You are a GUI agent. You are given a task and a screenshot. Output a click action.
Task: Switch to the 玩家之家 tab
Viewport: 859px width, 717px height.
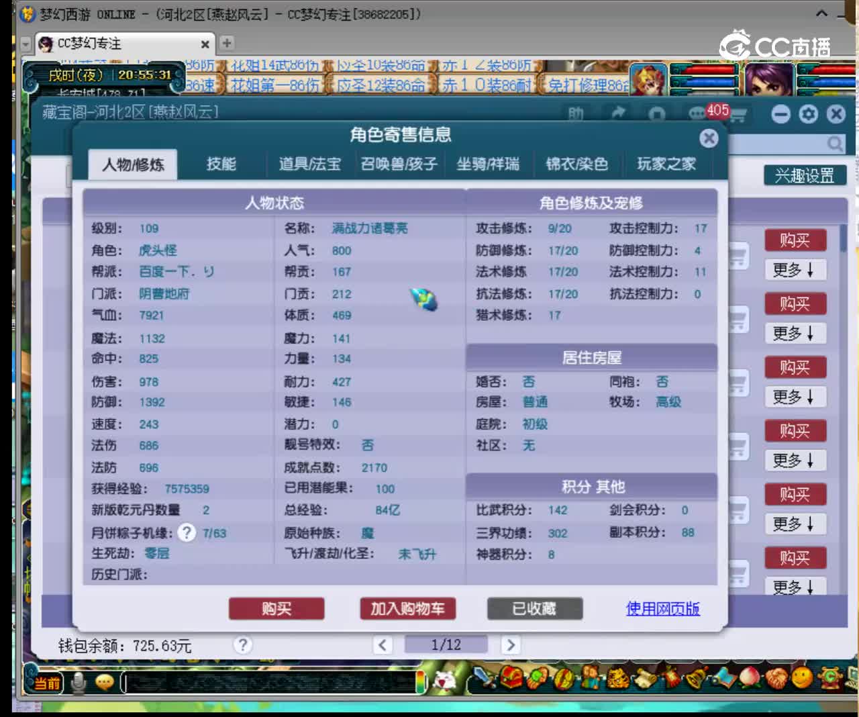[x=666, y=164]
